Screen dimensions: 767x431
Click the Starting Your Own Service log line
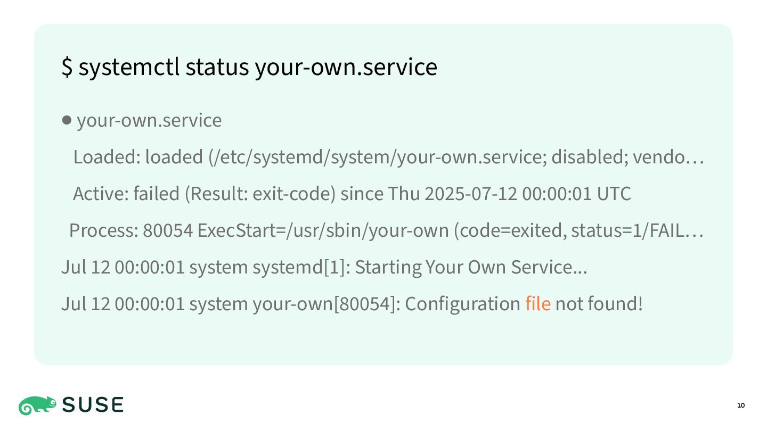click(x=324, y=267)
